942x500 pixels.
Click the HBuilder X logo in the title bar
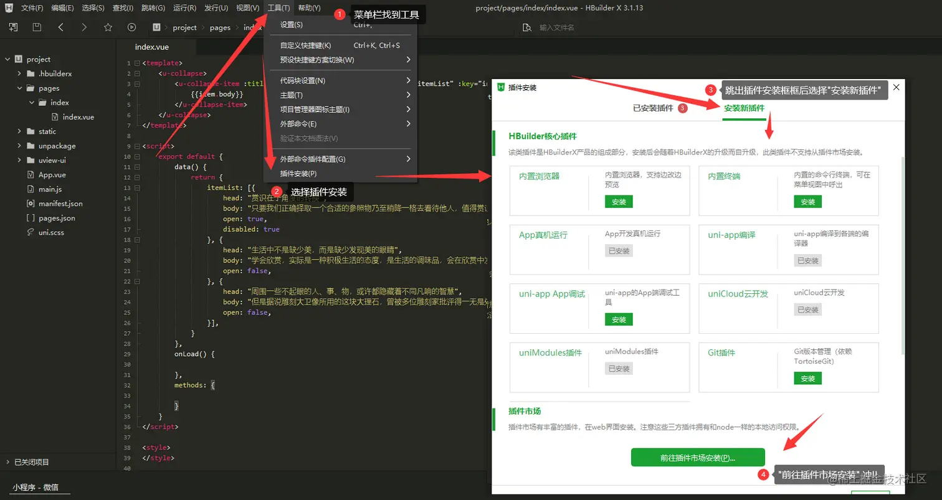coord(9,8)
